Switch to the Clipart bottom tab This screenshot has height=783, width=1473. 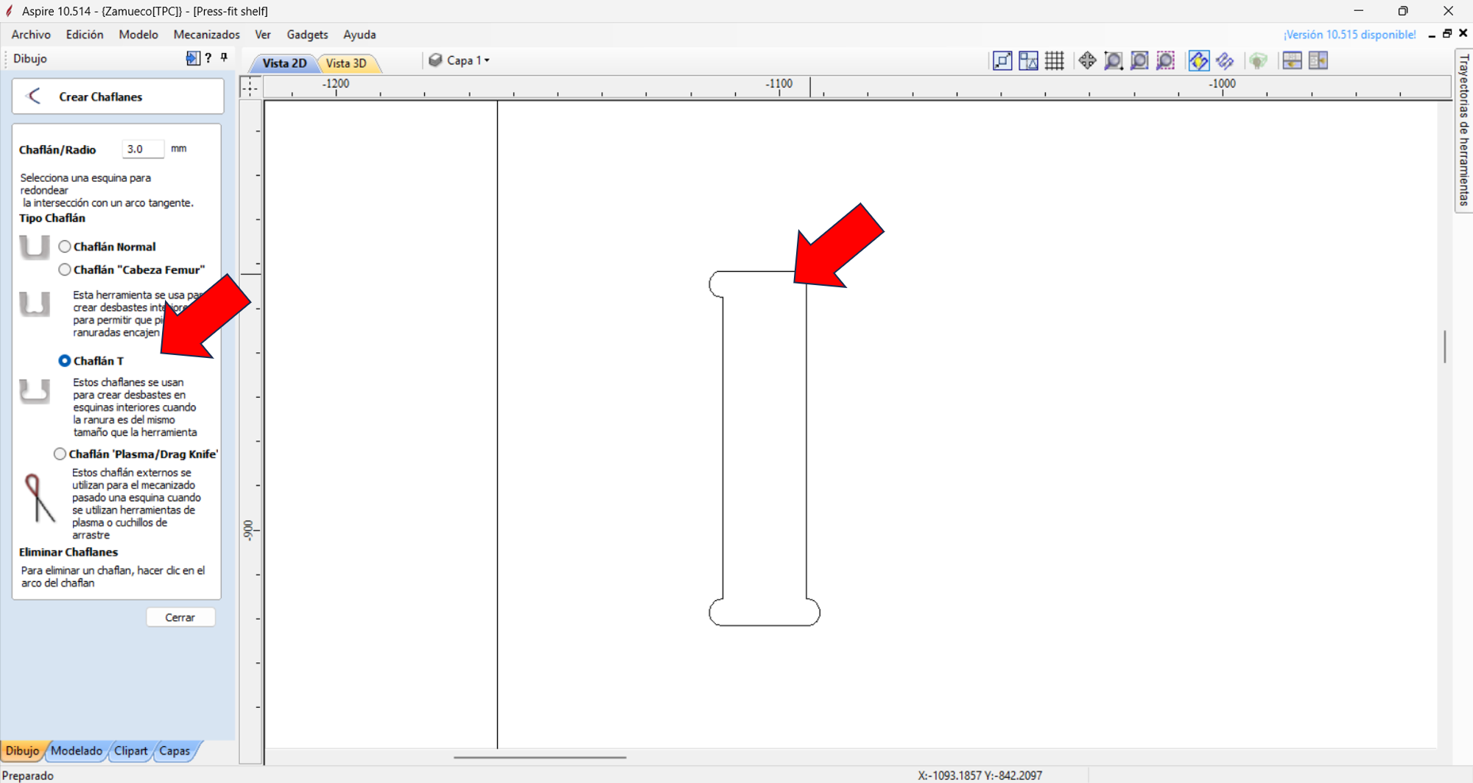pos(131,751)
